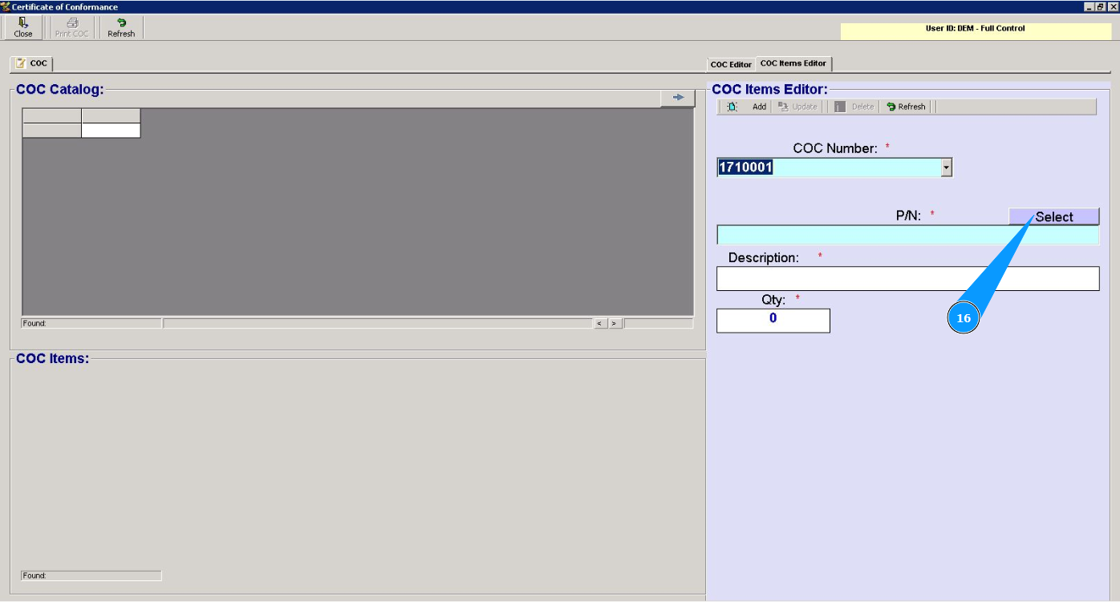Click Update in the COC Items Editor toolbar
1120x602 pixels.
point(797,107)
